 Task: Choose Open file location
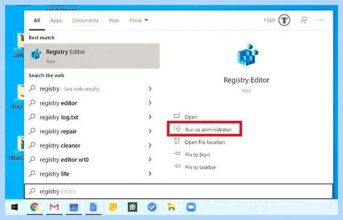point(205,142)
